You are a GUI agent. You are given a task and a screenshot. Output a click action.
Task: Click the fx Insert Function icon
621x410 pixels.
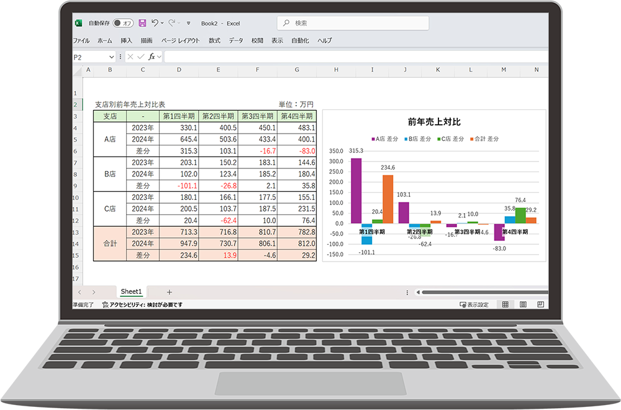151,57
